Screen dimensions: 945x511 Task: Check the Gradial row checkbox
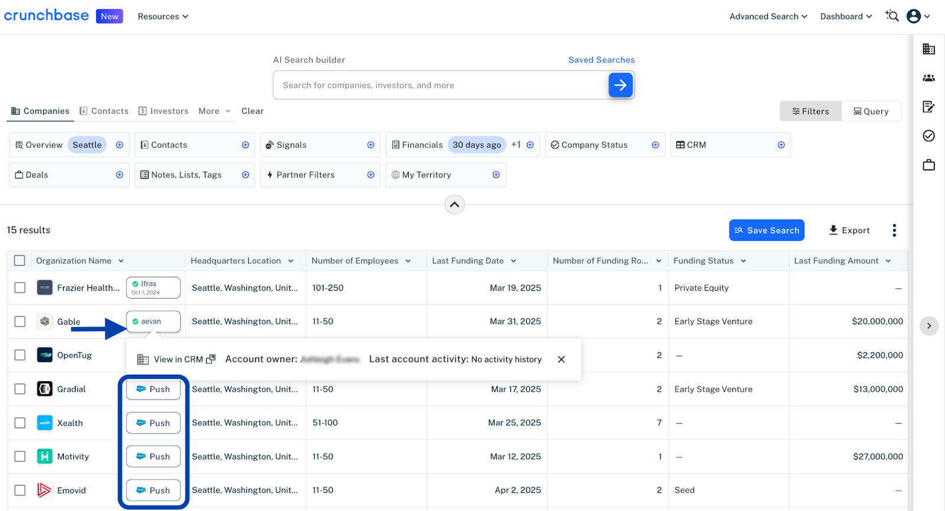19,389
